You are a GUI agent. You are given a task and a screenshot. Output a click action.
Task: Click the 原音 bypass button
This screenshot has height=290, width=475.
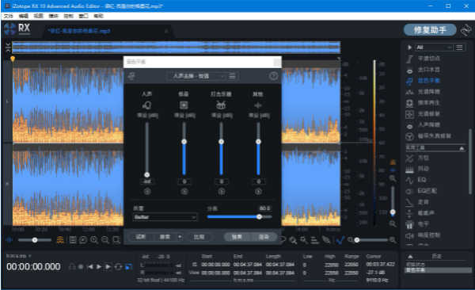pos(165,237)
